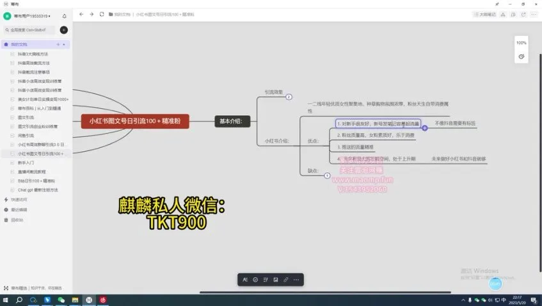The width and height of the screenshot is (542, 306).
Task: Open 回收站 in the sidebar
Action: 17,220
